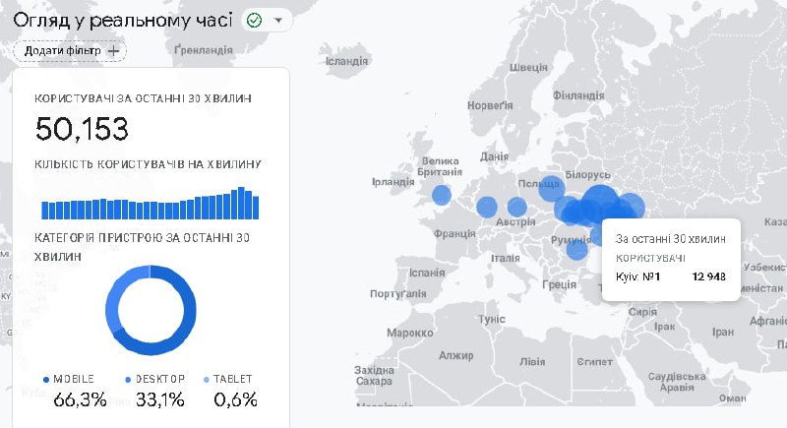Select the first bar in users-per-minute chart
The width and height of the screenshot is (787, 428).
45,210
